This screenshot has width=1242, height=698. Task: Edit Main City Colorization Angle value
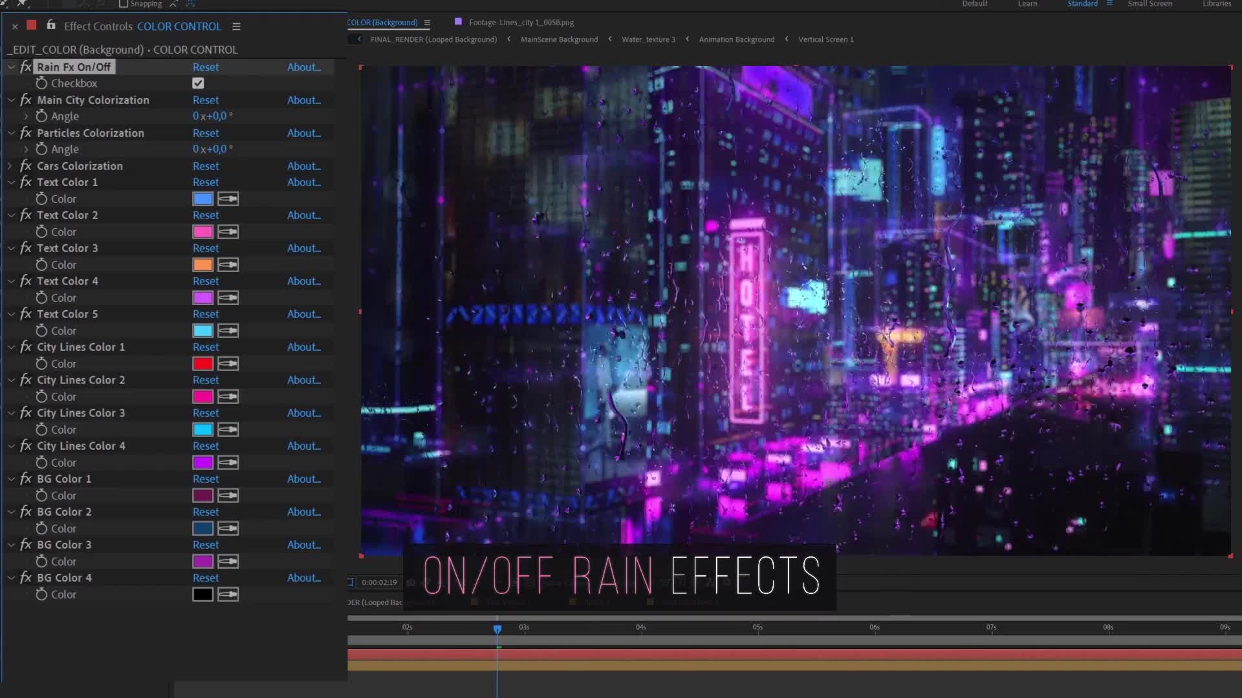pos(212,116)
